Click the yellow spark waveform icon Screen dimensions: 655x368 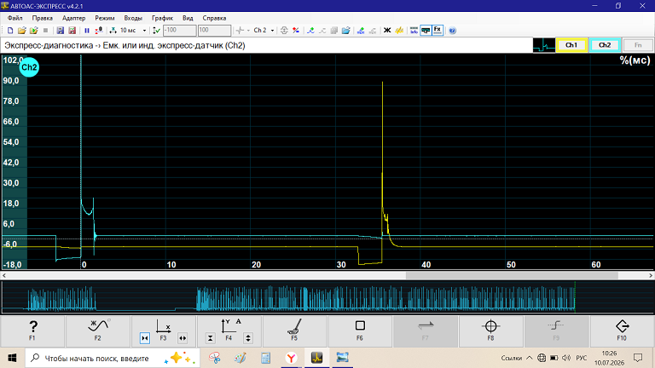pos(399,31)
